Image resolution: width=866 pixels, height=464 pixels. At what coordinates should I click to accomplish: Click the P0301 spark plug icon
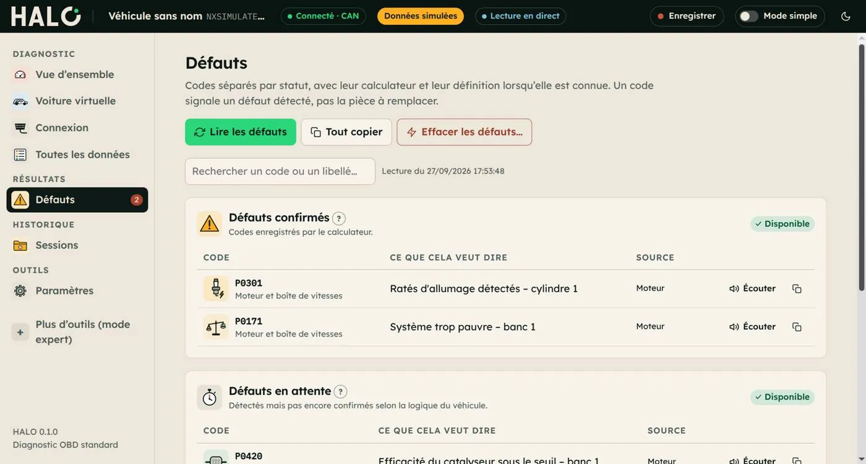216,288
